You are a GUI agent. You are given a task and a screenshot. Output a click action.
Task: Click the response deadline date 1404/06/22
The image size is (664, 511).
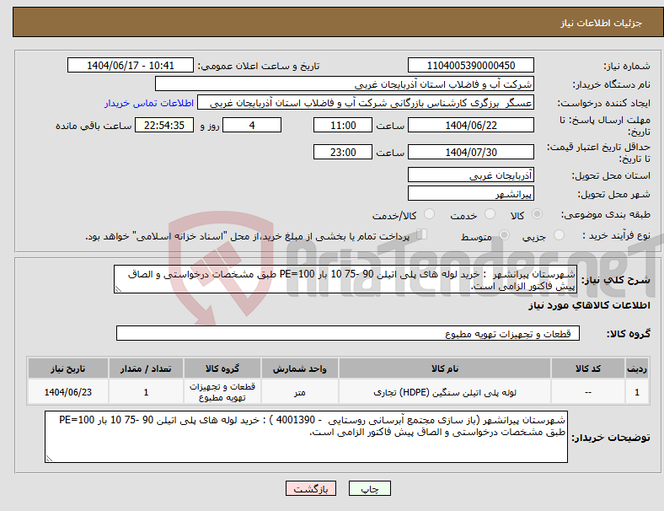click(x=470, y=126)
